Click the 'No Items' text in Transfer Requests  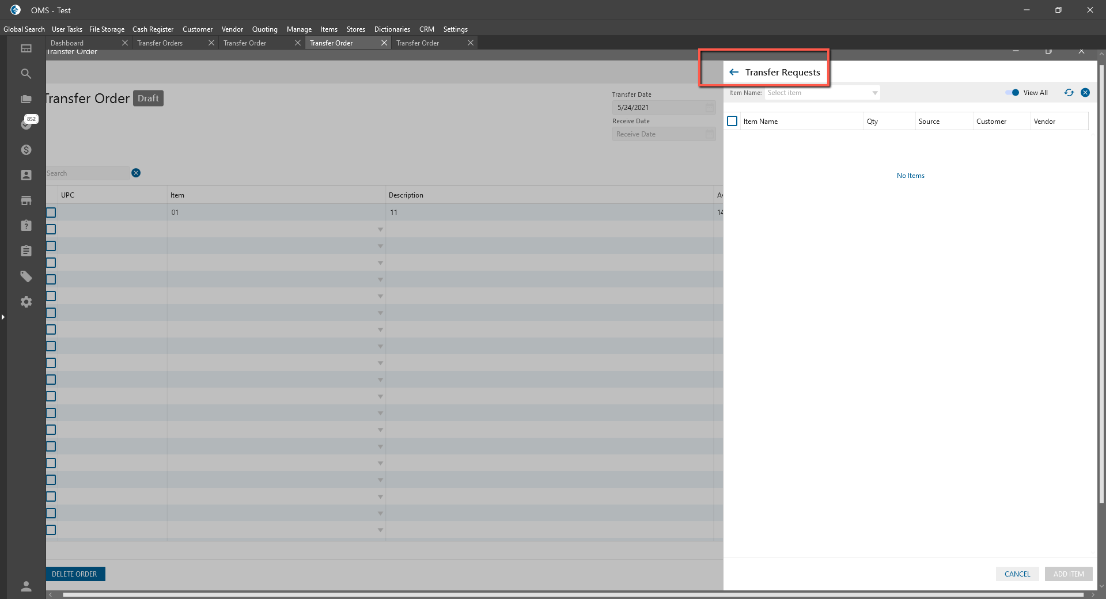910,176
